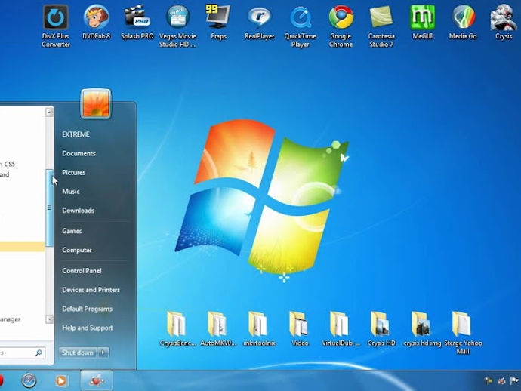Viewport: 521px width, 391px height.
Task: Click the Shut down button
Action: (78, 353)
